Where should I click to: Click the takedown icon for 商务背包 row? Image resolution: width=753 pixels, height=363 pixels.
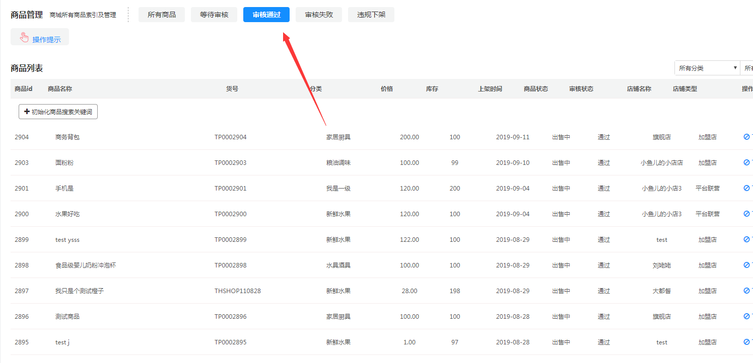coord(746,137)
